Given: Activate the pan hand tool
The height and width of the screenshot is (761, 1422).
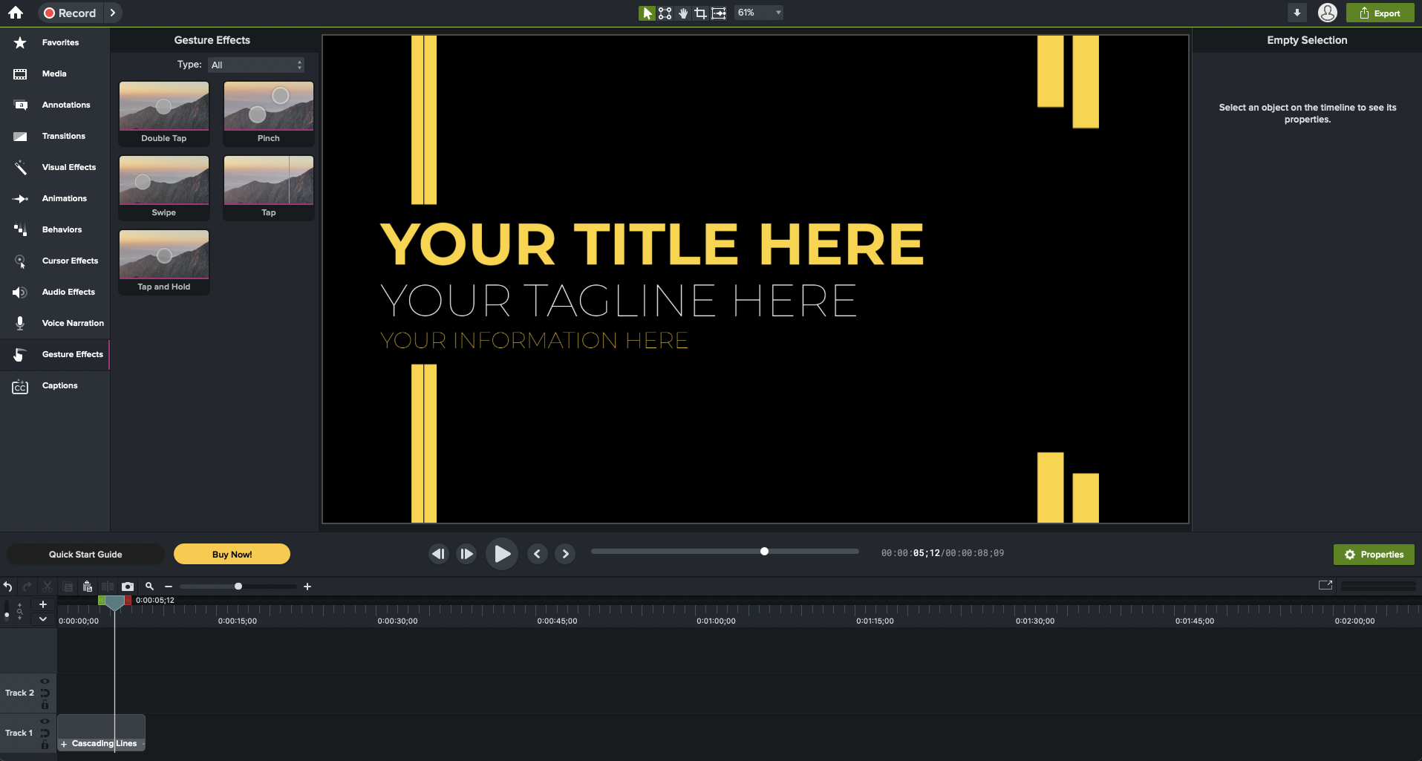Looking at the screenshot, I should tap(683, 13).
